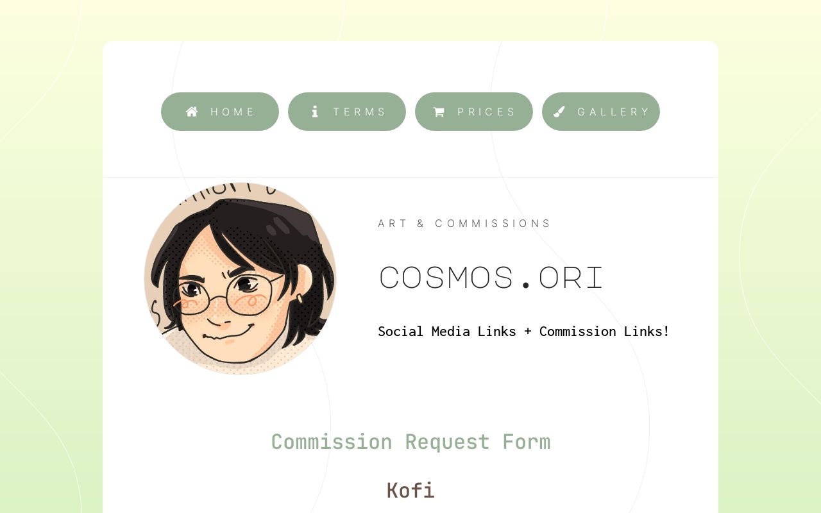Browse the Gallery section
821x513 pixels.
601,112
